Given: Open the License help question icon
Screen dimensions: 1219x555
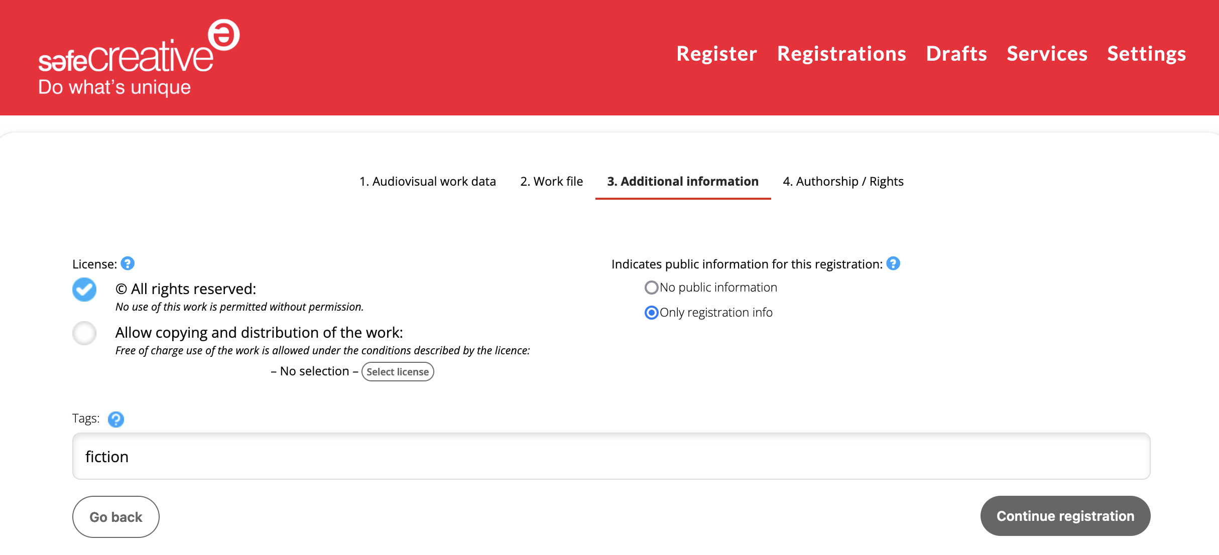Looking at the screenshot, I should [128, 263].
